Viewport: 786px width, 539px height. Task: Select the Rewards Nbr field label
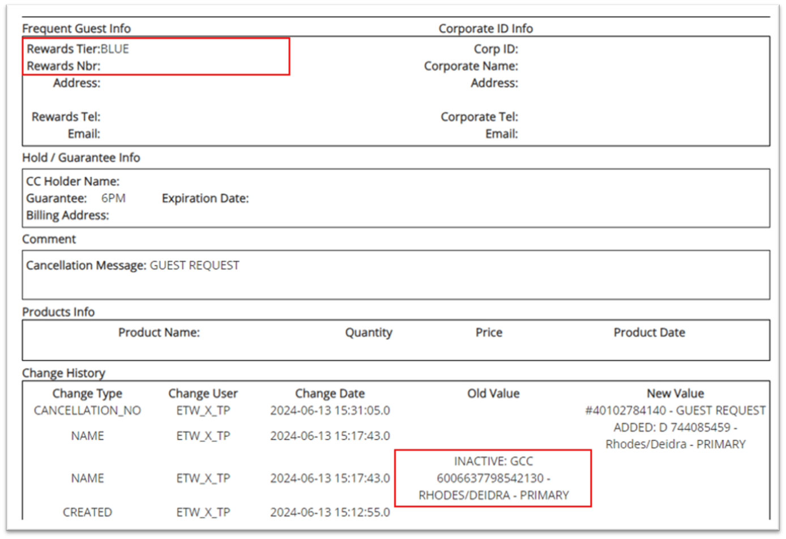[63, 66]
